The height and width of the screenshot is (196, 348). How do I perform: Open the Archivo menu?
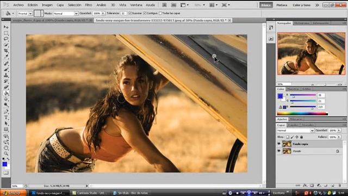pos(18,5)
